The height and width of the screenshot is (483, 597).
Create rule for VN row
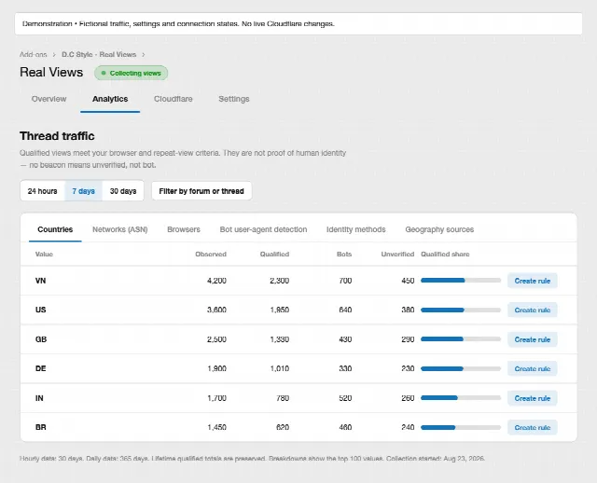(533, 281)
